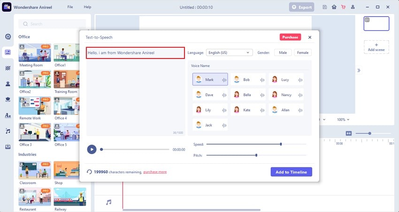Click the asset Search field
399x212 pixels.
click(x=52, y=24)
